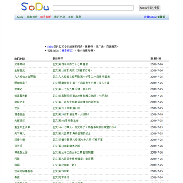
Task: Open the novel 帝霸
Action: (x=17, y=165)
